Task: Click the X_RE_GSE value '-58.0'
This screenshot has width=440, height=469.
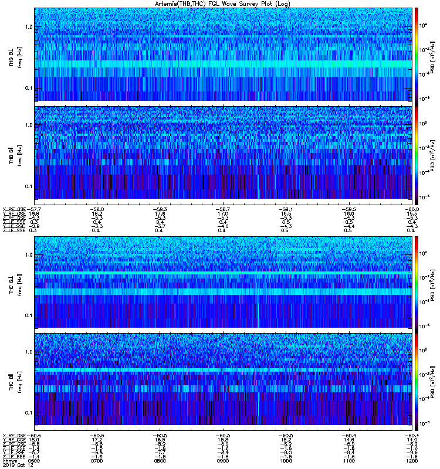Action: pyautogui.click(x=97, y=209)
